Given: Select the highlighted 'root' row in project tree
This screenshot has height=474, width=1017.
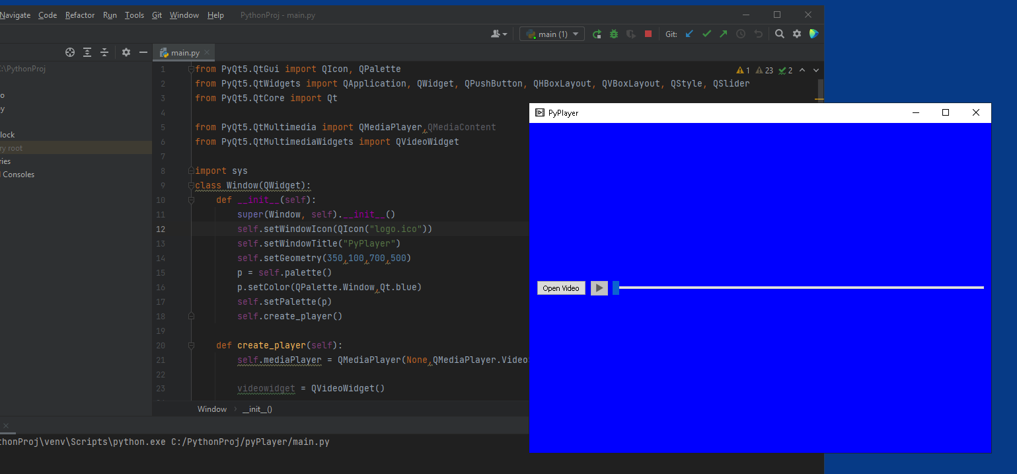Looking at the screenshot, I should [x=76, y=148].
